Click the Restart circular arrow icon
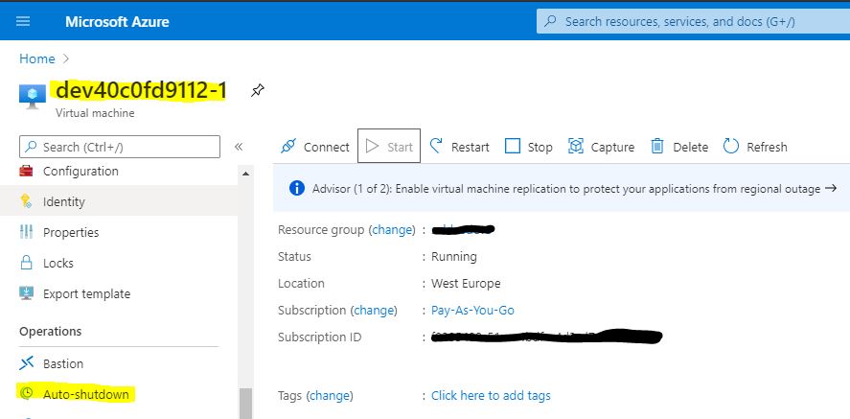Viewport: 850px width, 419px height. coord(436,147)
